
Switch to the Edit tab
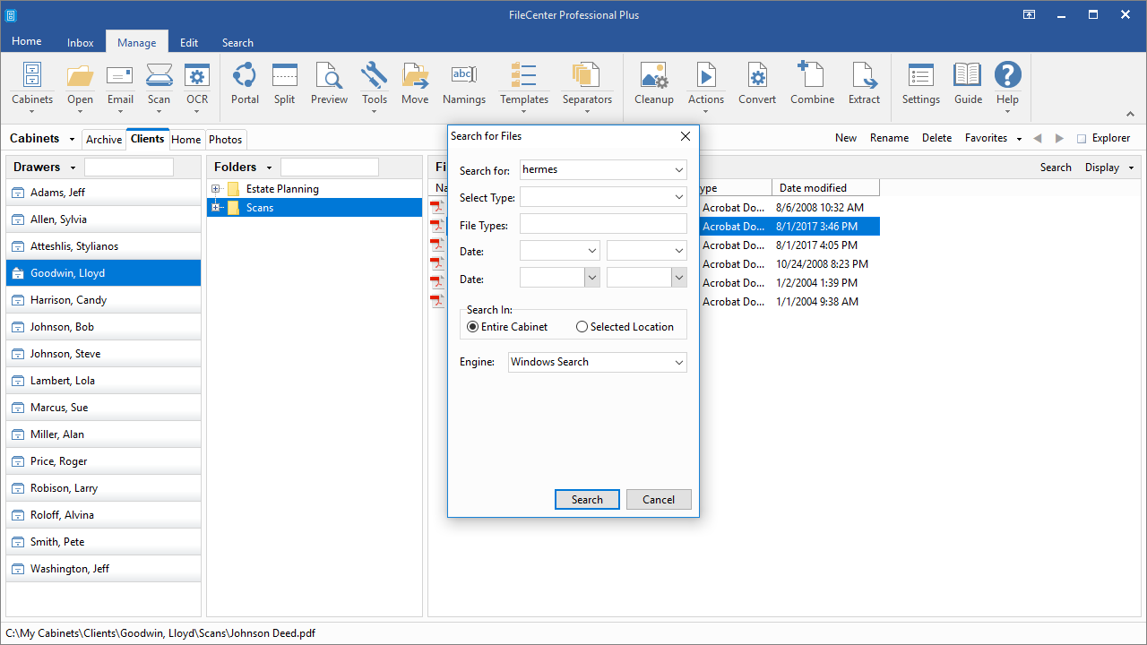(188, 42)
